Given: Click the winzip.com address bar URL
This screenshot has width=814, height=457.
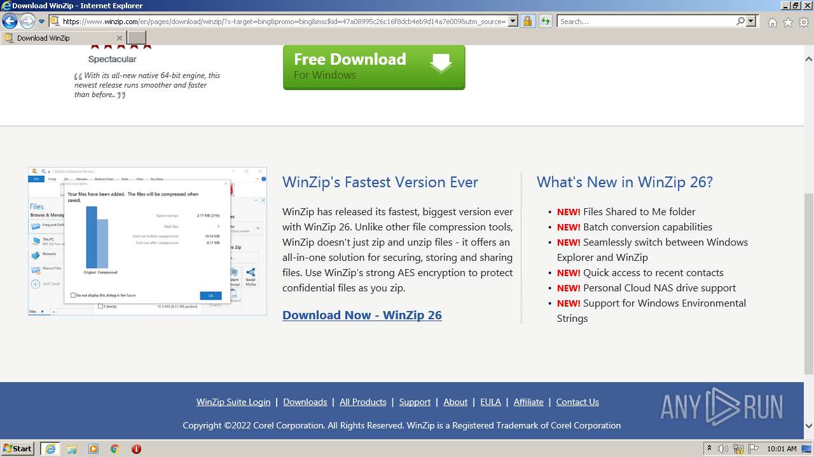Looking at the screenshot, I should [x=284, y=22].
